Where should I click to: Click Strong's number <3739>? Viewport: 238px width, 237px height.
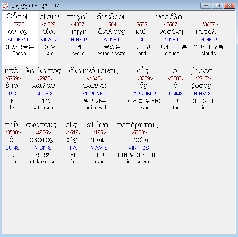145,78
